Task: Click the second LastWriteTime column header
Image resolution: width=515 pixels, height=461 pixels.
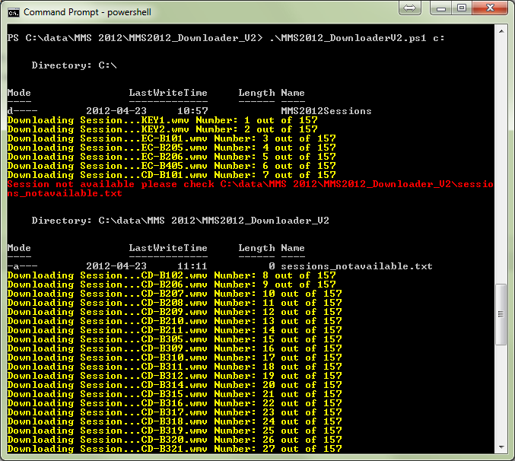Action: [168, 248]
